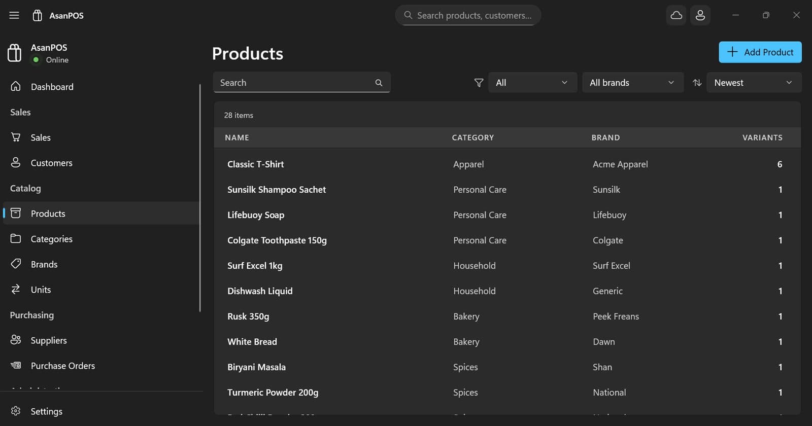
Task: Open the Customers page
Action: [x=101, y=163]
